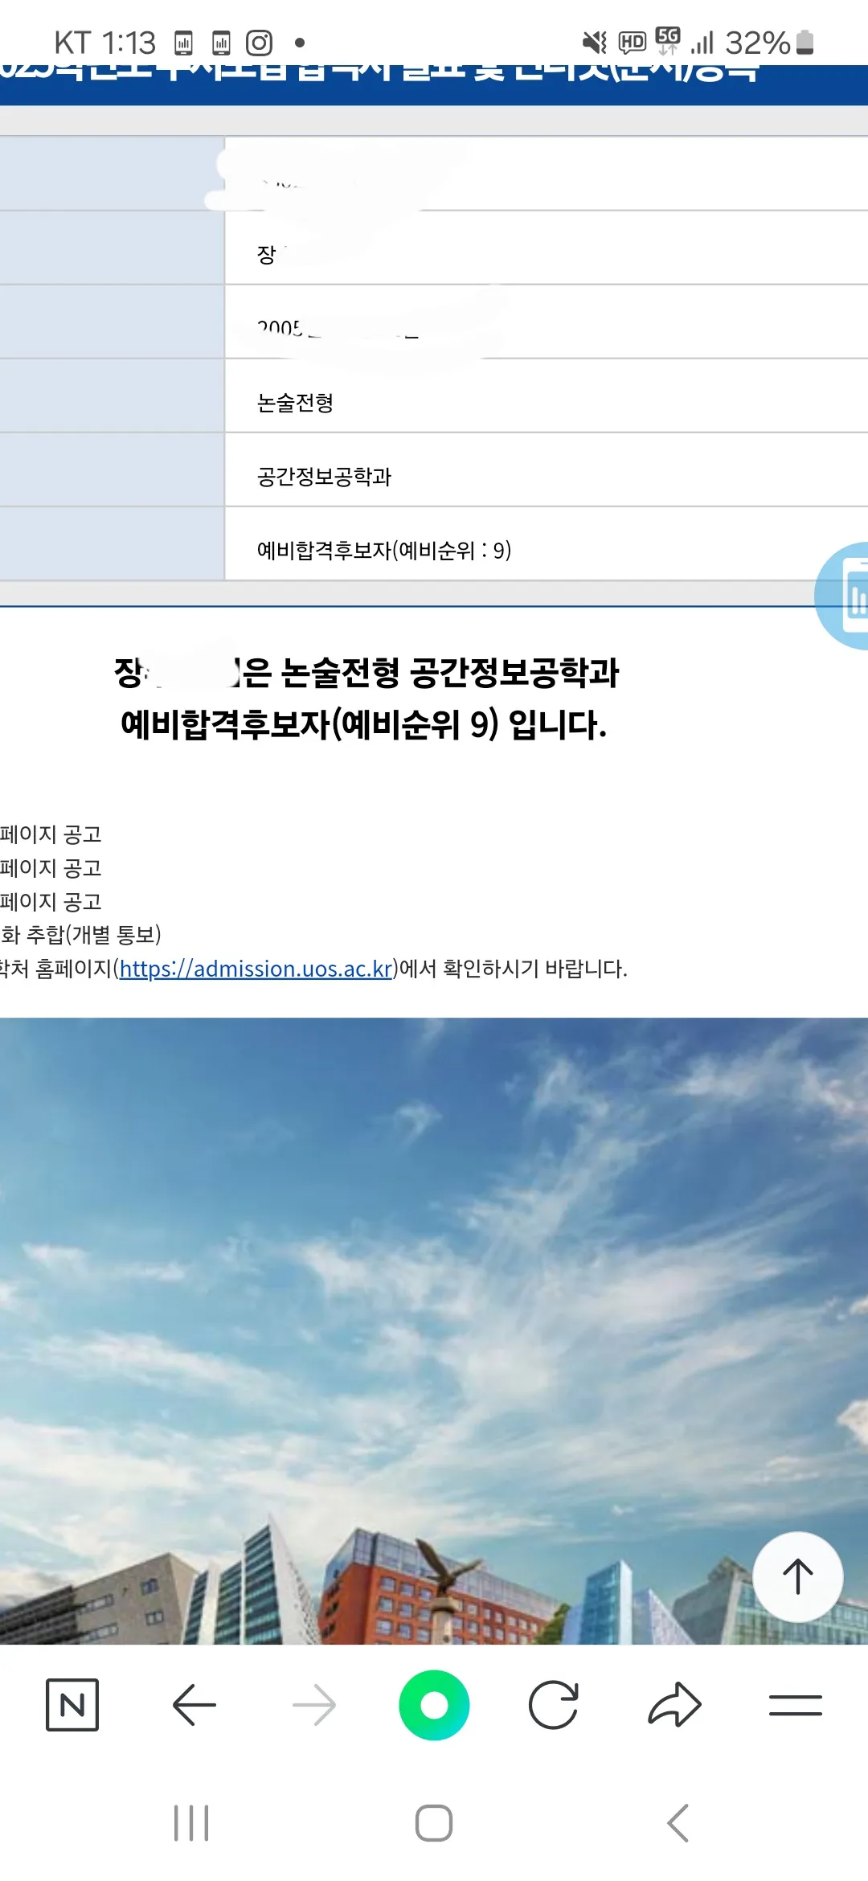The width and height of the screenshot is (868, 1881).
Task: Share the page with the share arrow
Action: [x=674, y=1704]
